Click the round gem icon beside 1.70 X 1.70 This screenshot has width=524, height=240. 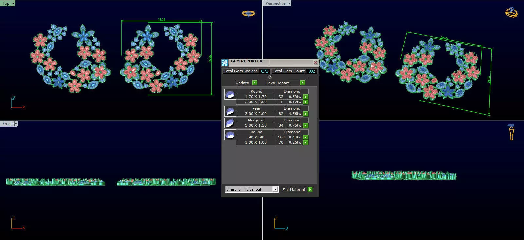pyautogui.click(x=230, y=94)
